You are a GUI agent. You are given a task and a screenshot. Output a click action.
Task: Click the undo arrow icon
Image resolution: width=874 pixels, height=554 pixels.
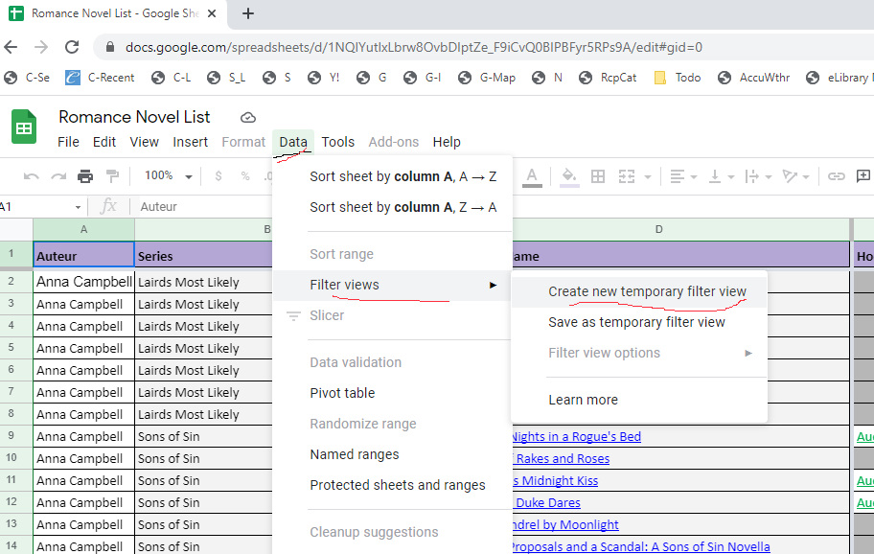(32, 176)
